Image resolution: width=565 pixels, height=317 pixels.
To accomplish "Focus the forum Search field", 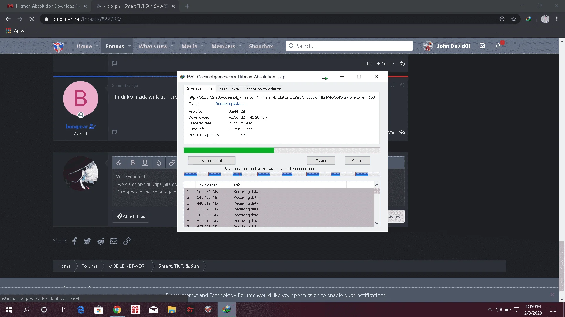I will [x=349, y=46].
